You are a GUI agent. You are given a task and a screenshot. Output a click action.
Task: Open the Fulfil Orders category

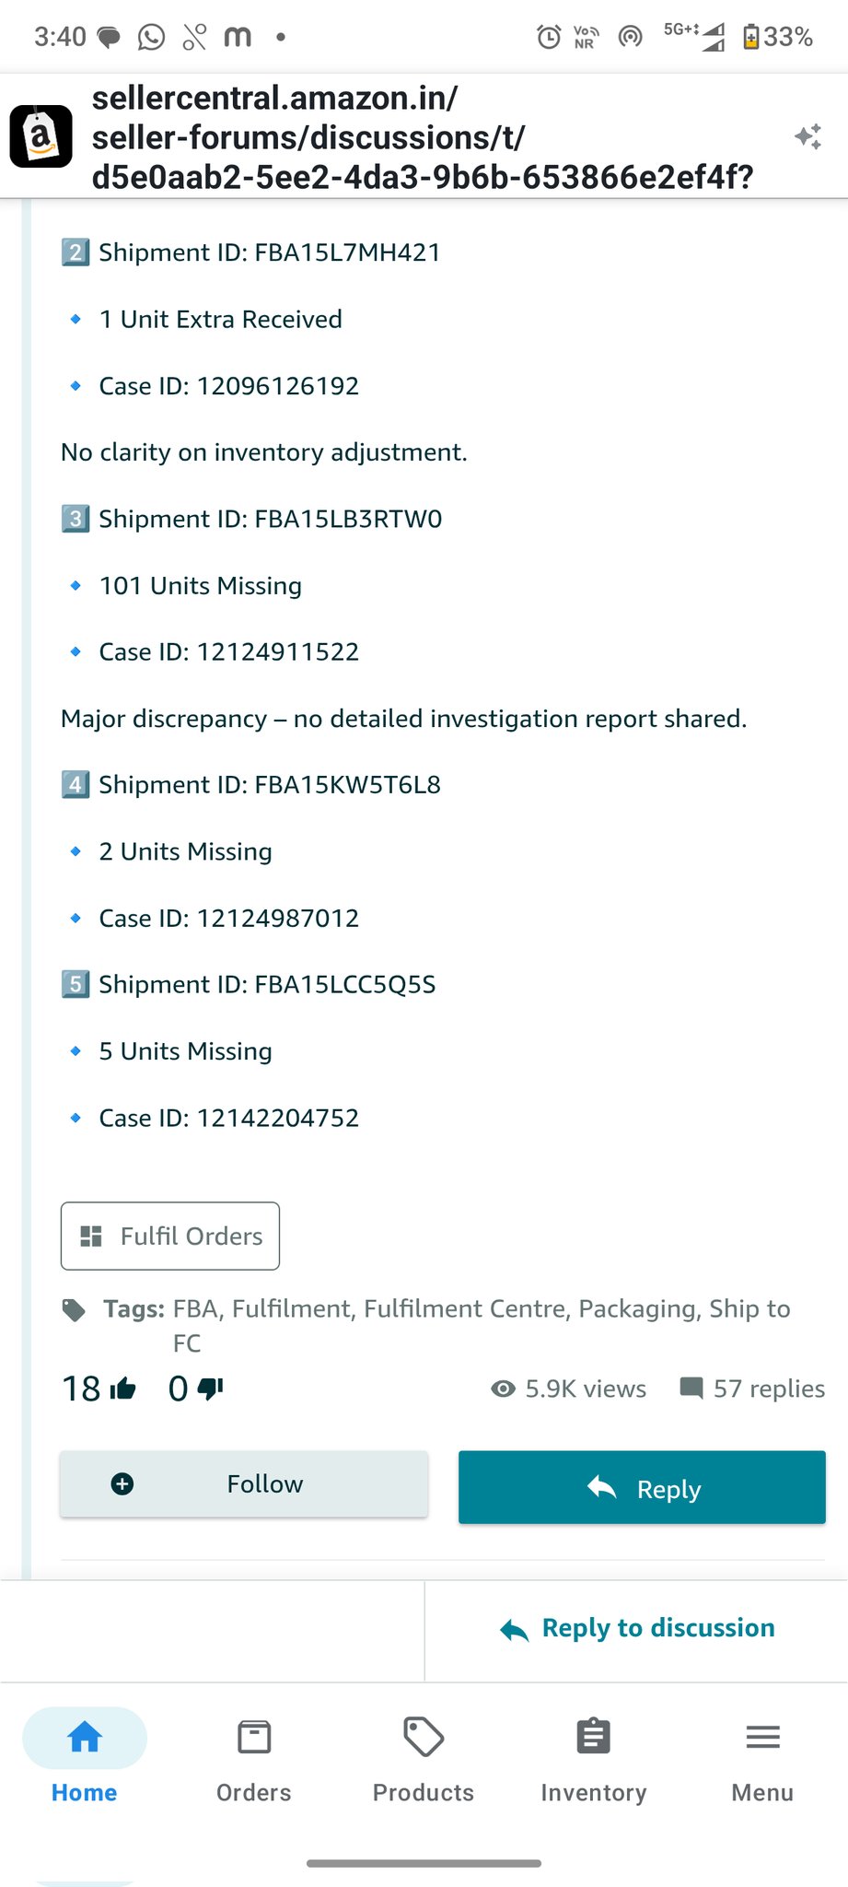coord(170,1236)
